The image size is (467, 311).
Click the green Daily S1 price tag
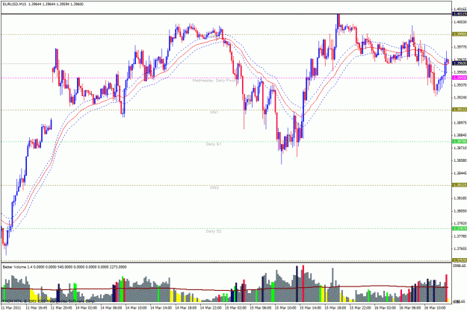(x=460, y=141)
